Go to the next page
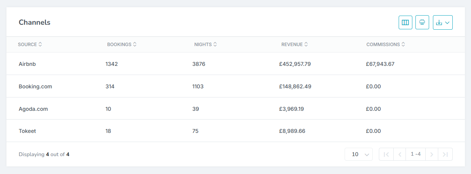 tap(431, 154)
